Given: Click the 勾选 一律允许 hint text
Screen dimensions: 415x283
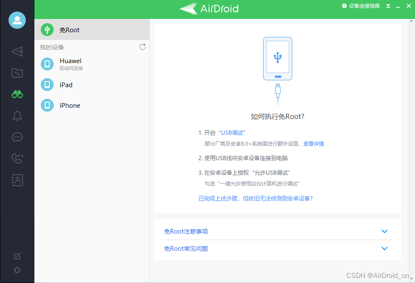Looking at the screenshot, I should tap(252, 184).
